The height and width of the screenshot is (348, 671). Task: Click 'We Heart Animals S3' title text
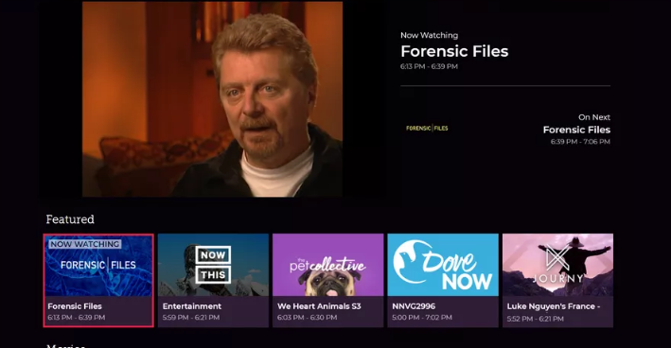[319, 306]
